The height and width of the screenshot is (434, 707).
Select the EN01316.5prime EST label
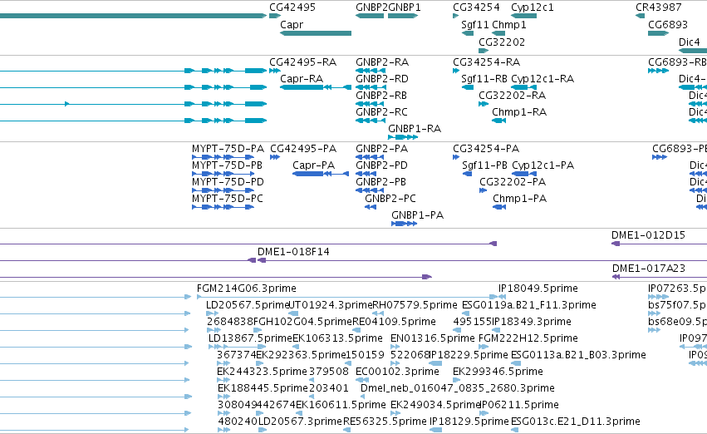[x=433, y=338]
